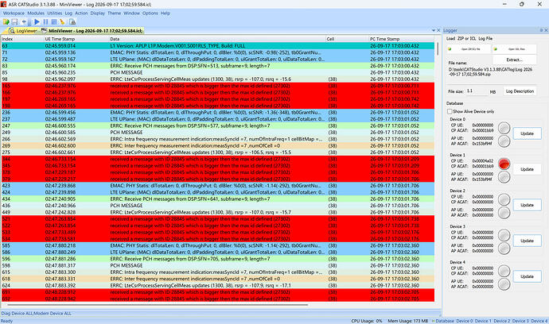Click the Device 1 AP status indicator light

click(x=504, y=177)
